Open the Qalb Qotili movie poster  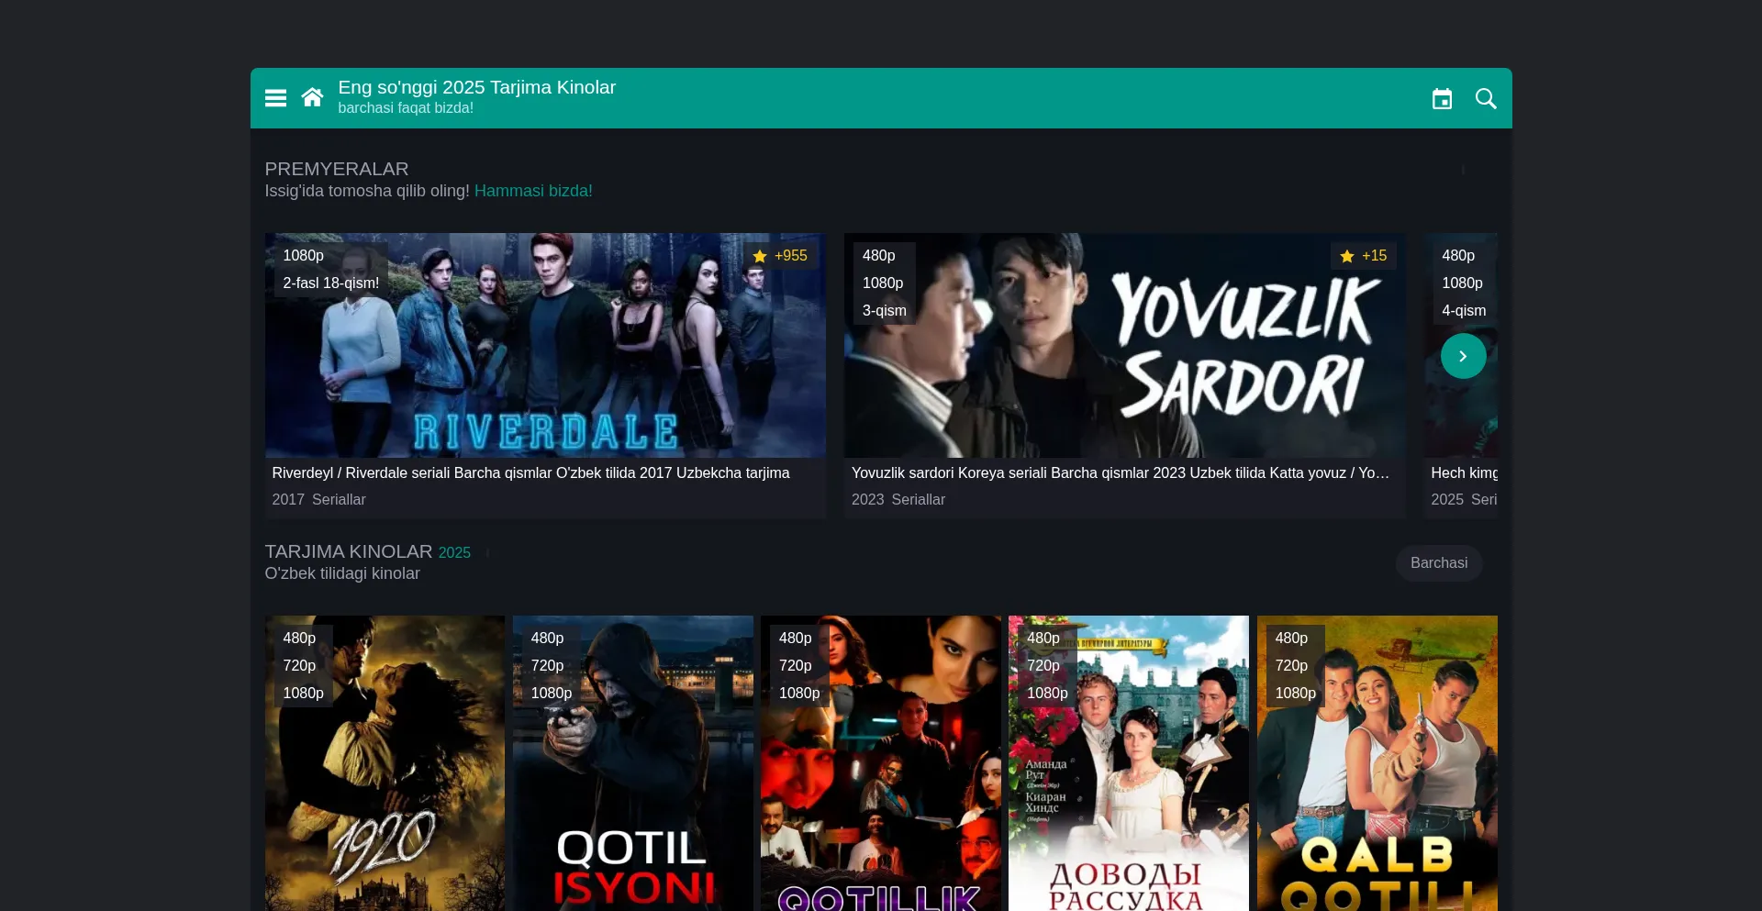click(1377, 763)
